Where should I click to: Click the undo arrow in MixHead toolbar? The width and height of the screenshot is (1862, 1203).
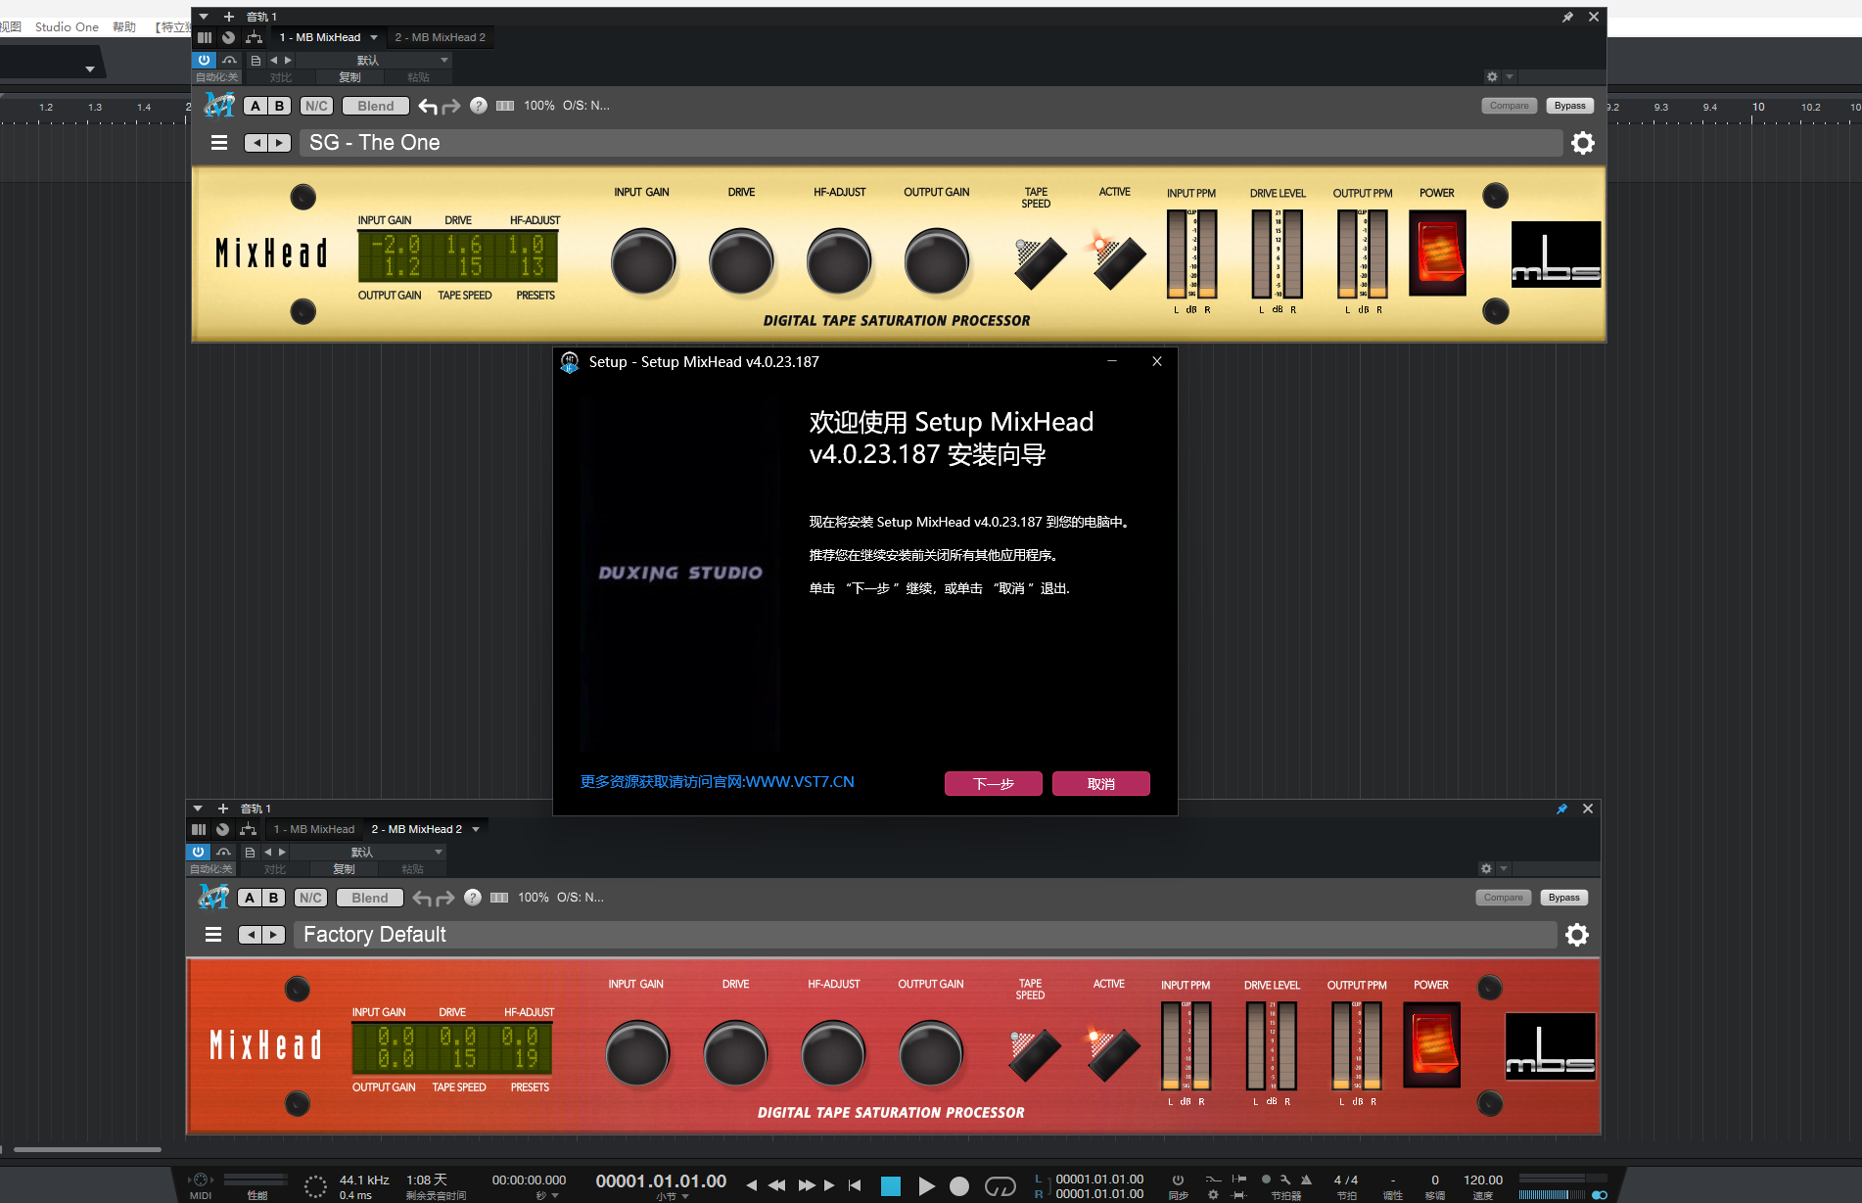tap(428, 105)
